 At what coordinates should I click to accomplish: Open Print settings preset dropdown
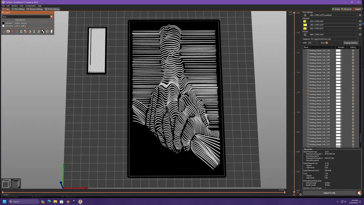coord(331,15)
